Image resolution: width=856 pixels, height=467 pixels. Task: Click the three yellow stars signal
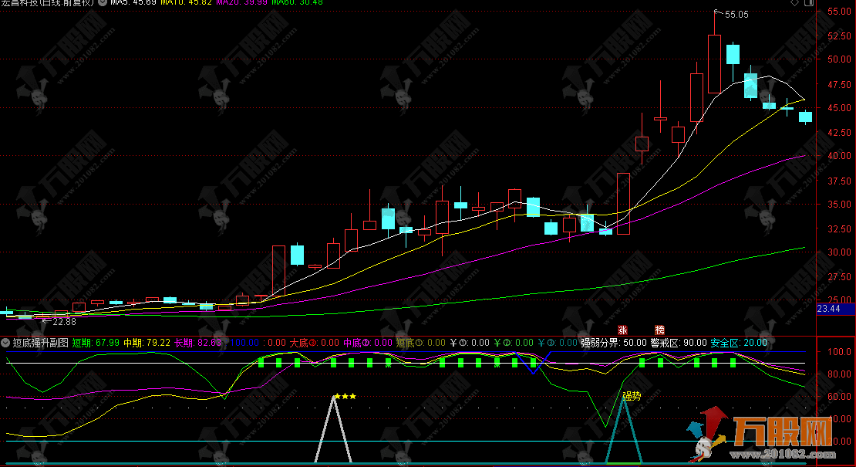tap(346, 397)
